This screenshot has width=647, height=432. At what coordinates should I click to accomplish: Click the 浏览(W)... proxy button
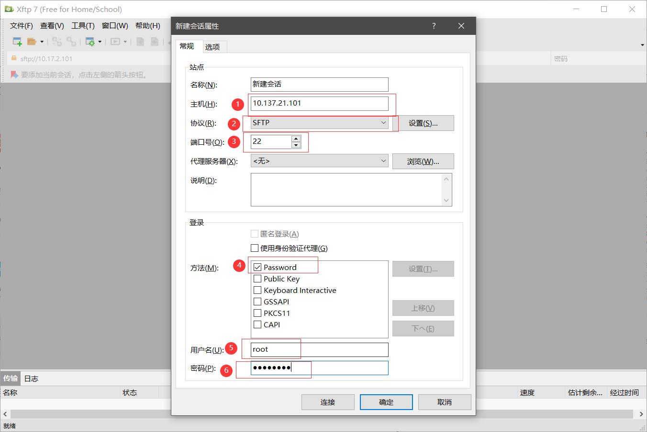pos(423,162)
